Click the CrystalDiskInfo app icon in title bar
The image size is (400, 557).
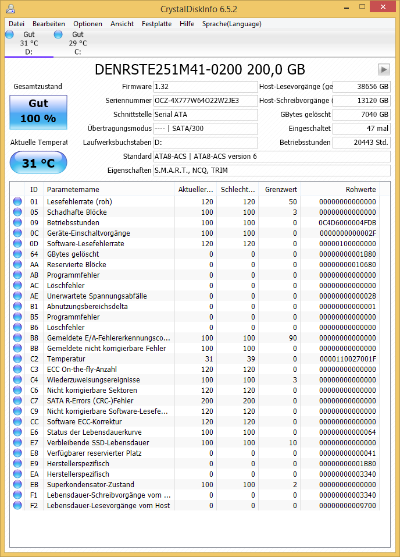[x=10, y=9]
